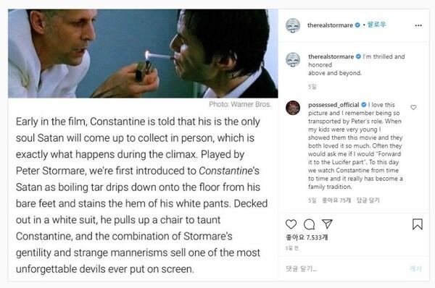View comment likes 좋아요 75개
435x288 pixels.
[x=337, y=200]
